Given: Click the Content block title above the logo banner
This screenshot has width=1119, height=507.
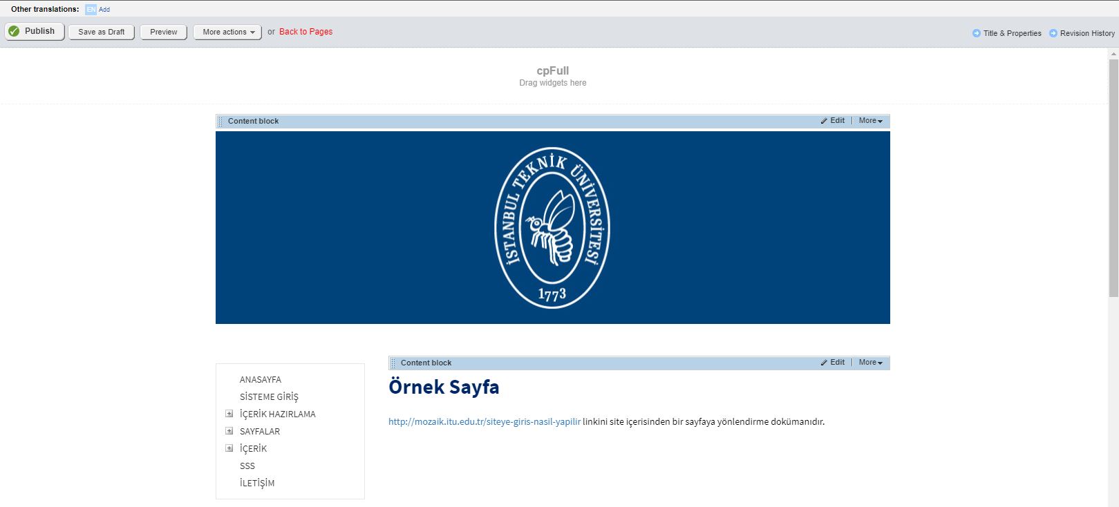Looking at the screenshot, I should (254, 121).
